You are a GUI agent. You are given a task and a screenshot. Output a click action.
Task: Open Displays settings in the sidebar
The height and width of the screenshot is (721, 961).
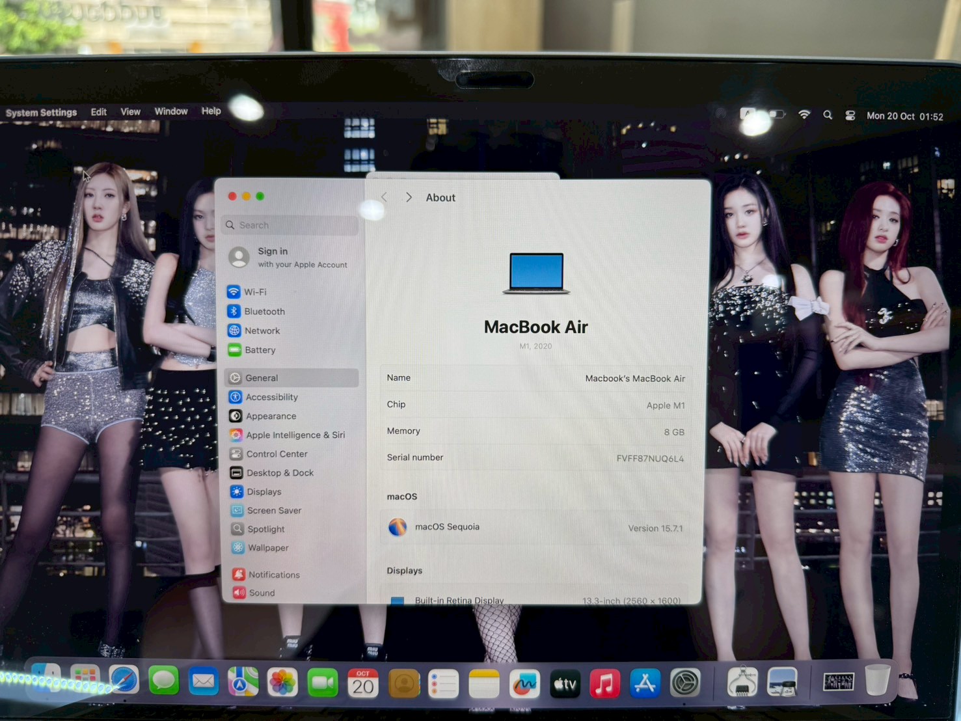(264, 491)
